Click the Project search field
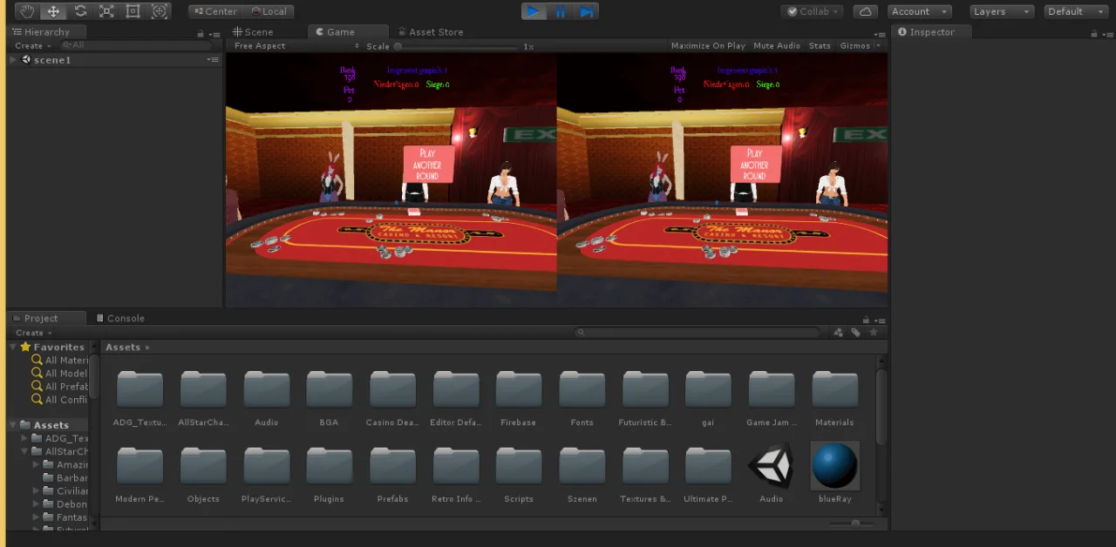Image resolution: width=1116 pixels, height=547 pixels. point(698,333)
